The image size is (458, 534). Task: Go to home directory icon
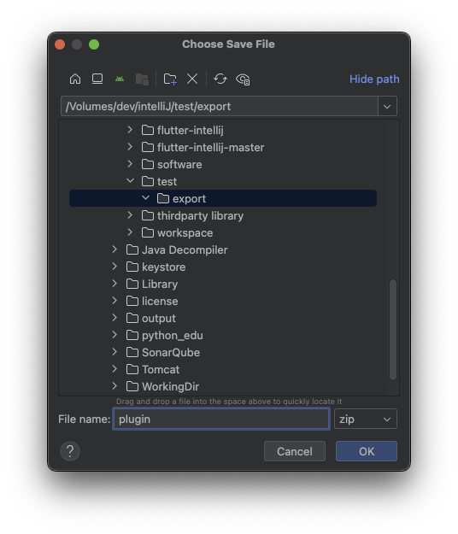click(75, 79)
